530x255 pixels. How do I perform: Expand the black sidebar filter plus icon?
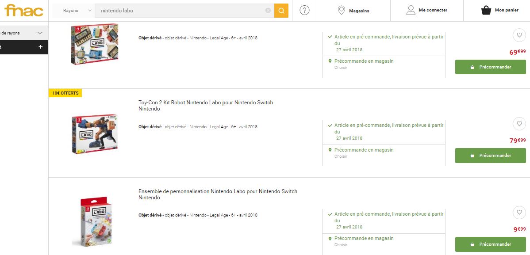(x=41, y=47)
